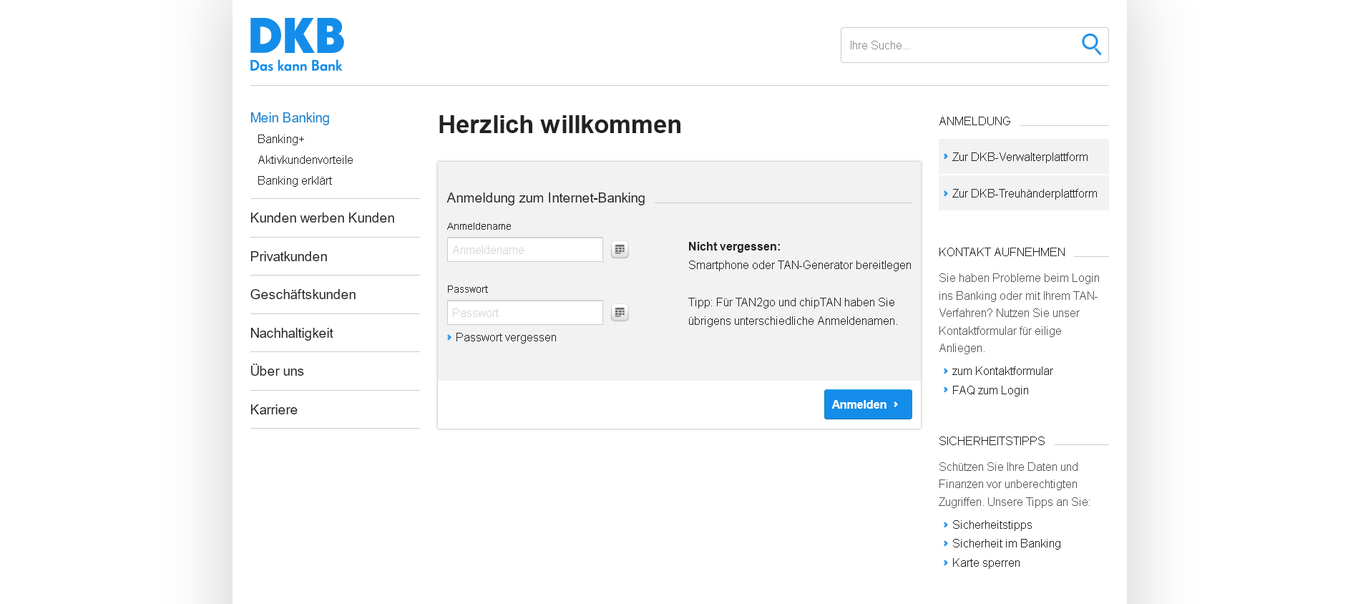Image resolution: width=1358 pixels, height=604 pixels.
Task: Open FAQ zum Login
Action: (990, 390)
